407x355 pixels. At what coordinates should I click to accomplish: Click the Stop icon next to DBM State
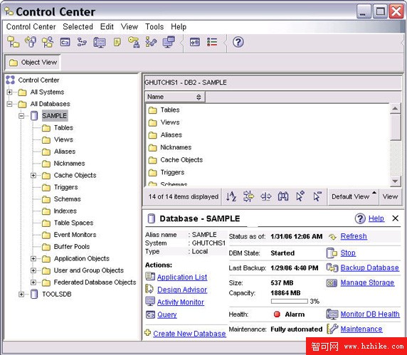[x=332, y=253]
